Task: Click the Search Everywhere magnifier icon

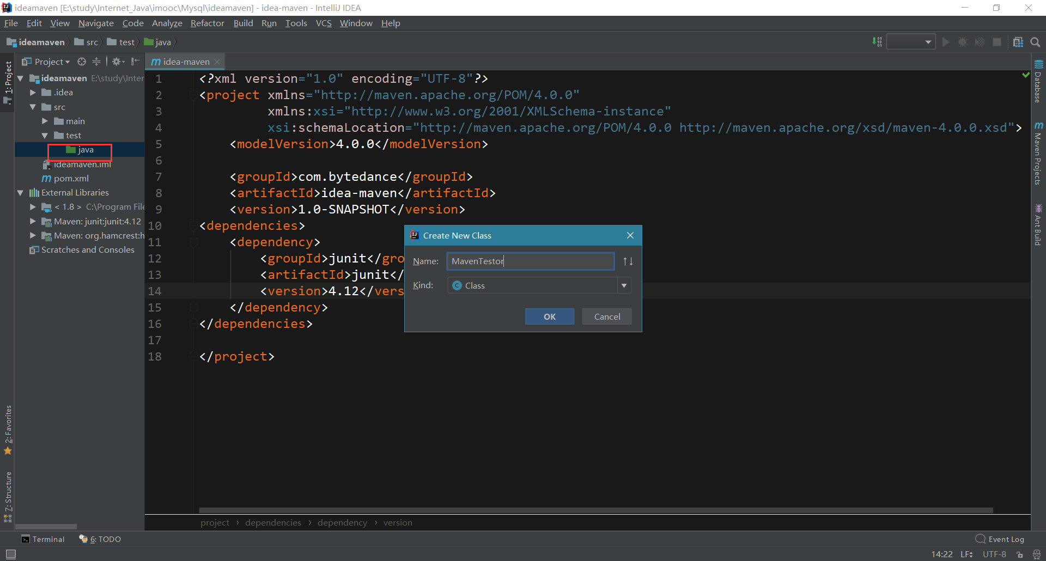Action: click(x=1035, y=42)
